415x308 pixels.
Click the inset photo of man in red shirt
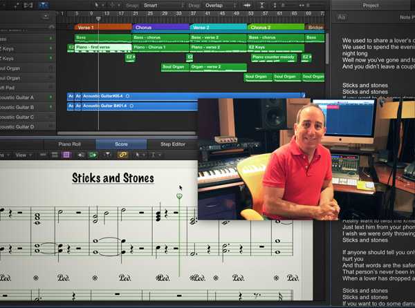tap(306, 159)
